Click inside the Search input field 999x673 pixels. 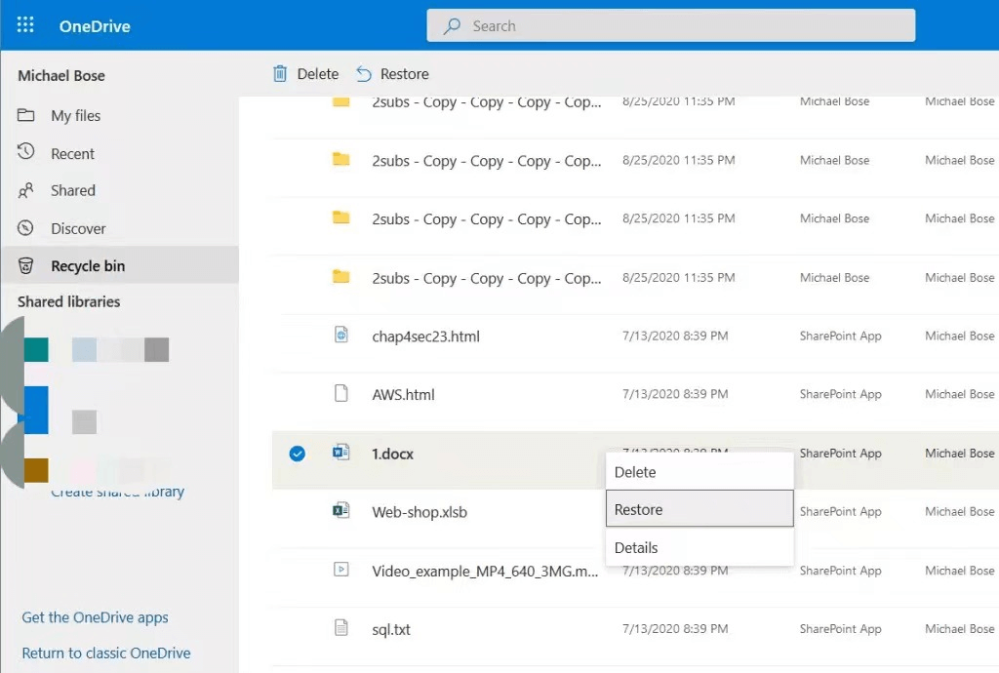point(683,26)
